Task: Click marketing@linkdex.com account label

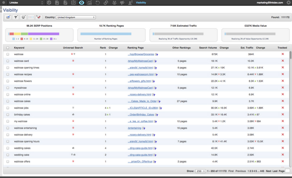Action: 270,3
